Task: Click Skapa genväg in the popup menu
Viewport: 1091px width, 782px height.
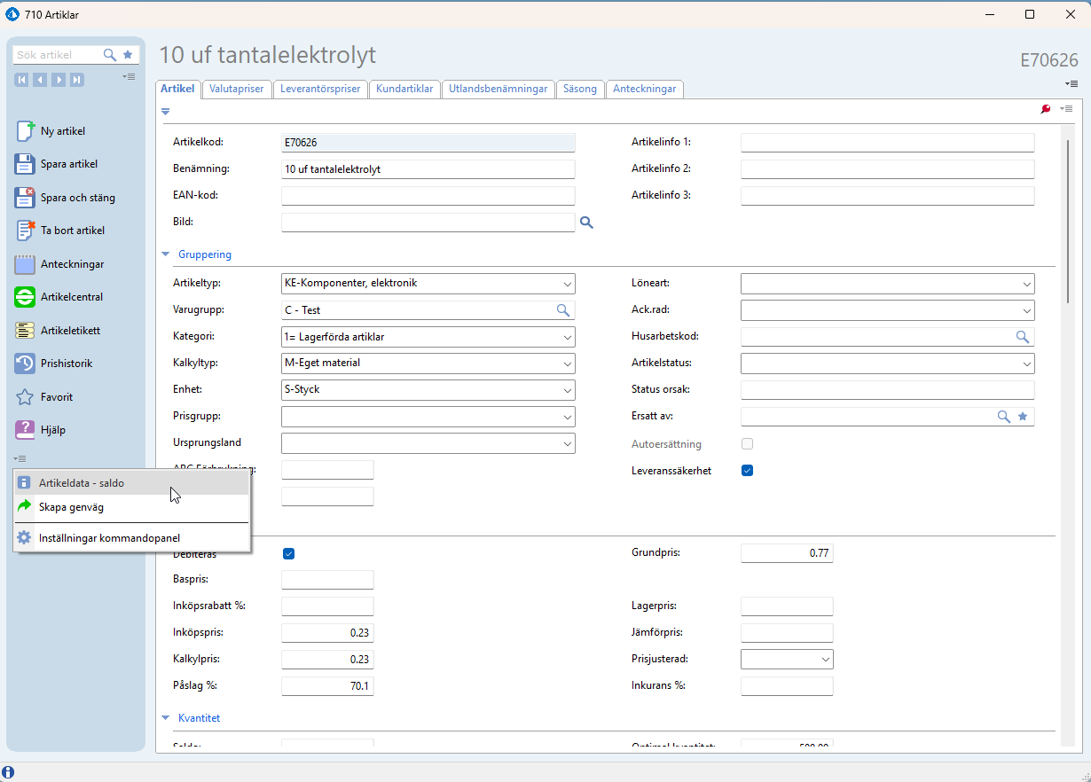Action: tap(71, 507)
